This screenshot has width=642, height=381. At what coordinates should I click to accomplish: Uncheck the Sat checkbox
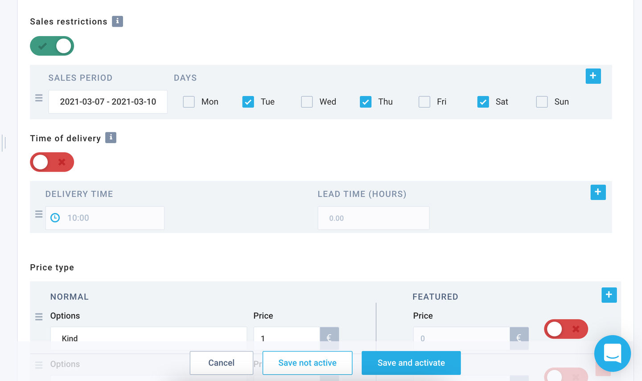pyautogui.click(x=483, y=102)
